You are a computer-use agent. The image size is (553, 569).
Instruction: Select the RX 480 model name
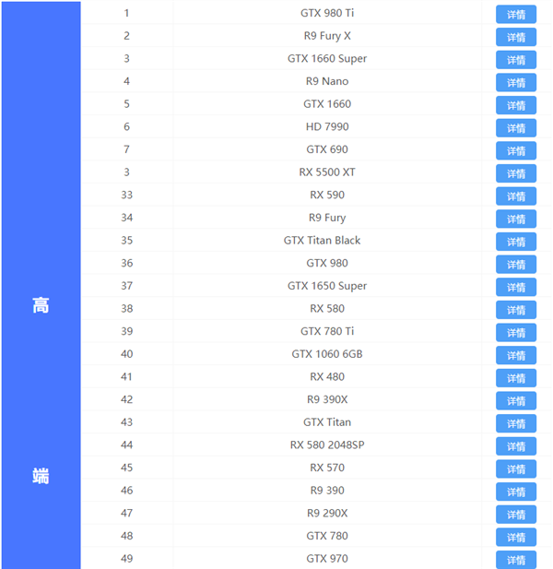(327, 376)
